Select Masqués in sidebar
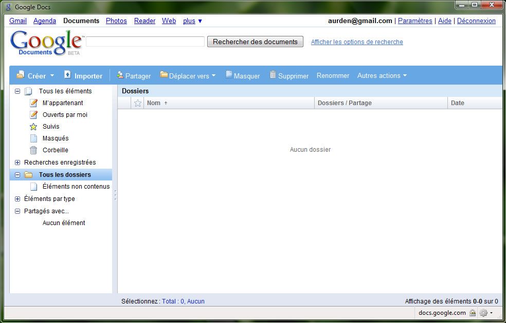This screenshot has width=506, height=323. [56, 138]
